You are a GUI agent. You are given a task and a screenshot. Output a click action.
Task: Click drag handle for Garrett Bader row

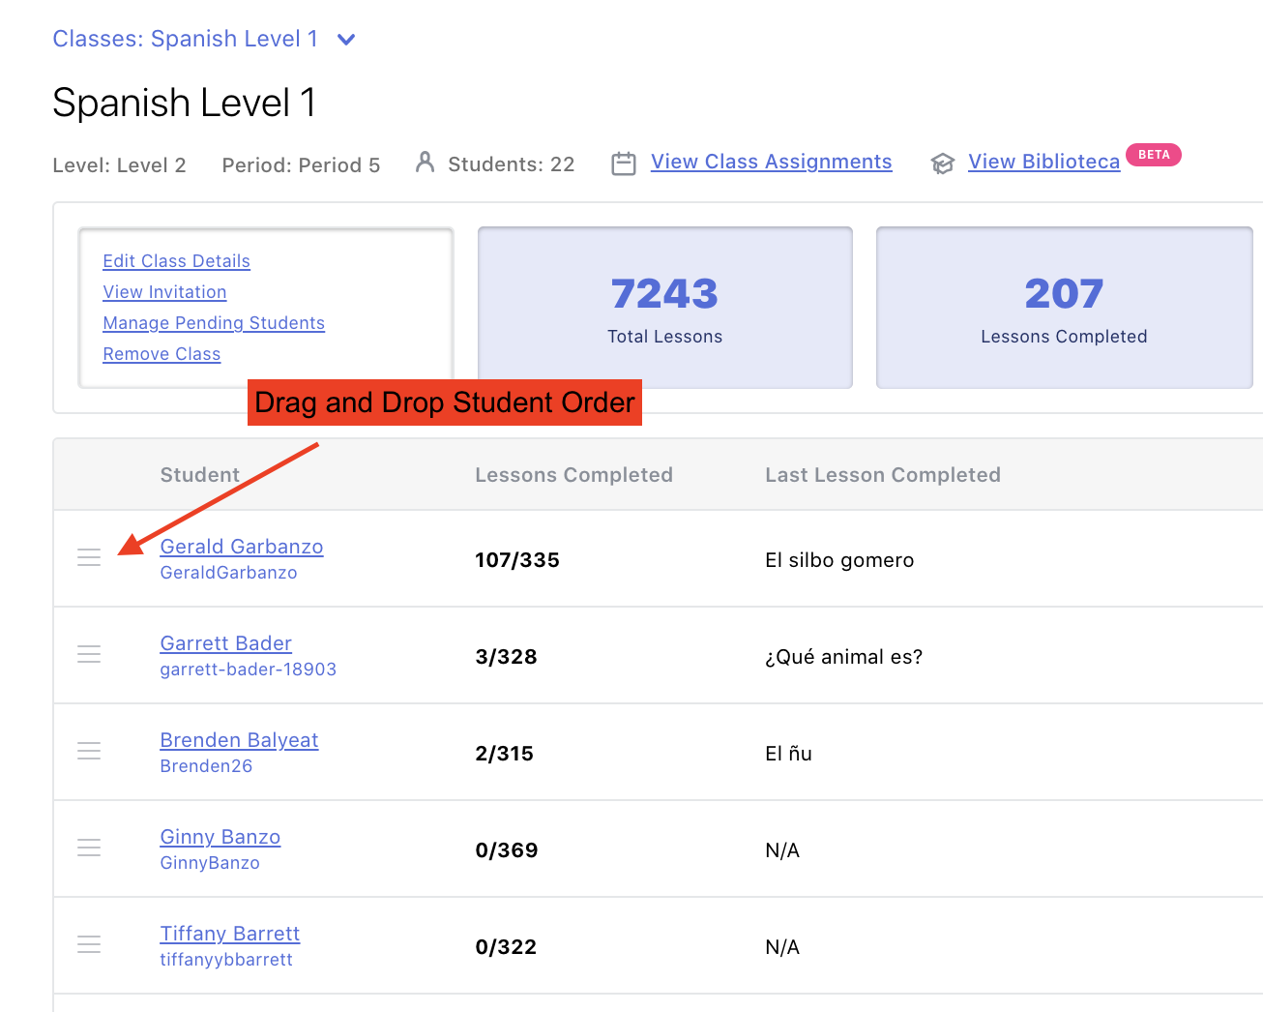pos(89,654)
